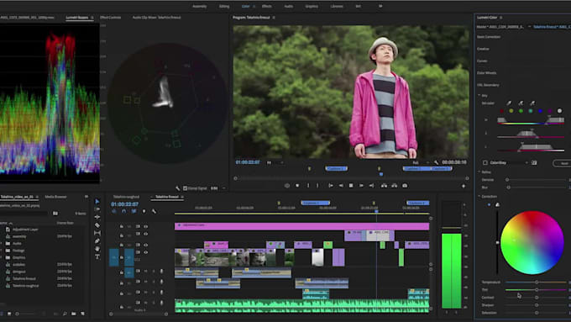Screen dimensions: 571x322
Task: Click the Extract button in Program monitor
Action: tap(395, 186)
